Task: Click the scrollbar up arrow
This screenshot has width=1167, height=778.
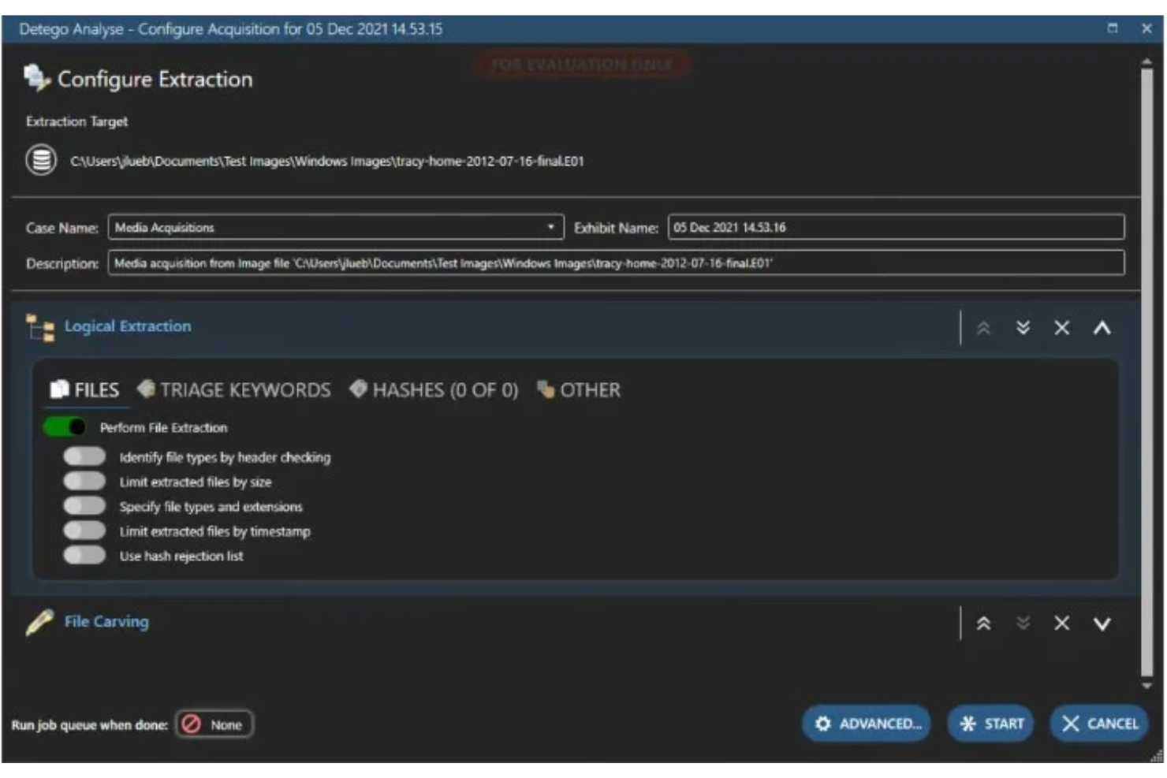Action: [x=1147, y=61]
